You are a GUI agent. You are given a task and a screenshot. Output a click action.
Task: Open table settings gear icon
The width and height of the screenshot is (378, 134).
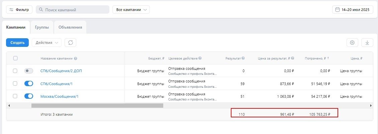coord(352,43)
